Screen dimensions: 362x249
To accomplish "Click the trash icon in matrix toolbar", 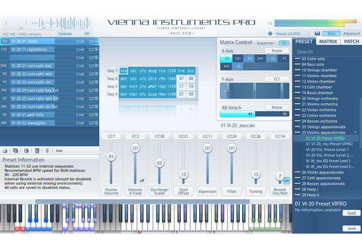I will (37, 150).
